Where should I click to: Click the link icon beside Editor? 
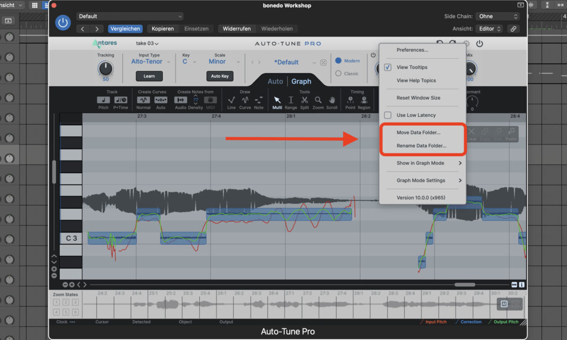point(513,29)
